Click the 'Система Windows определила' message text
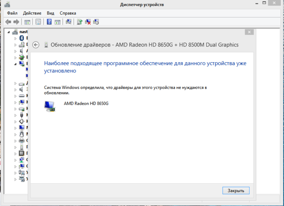This screenshot has width=284, height=206. (125, 90)
